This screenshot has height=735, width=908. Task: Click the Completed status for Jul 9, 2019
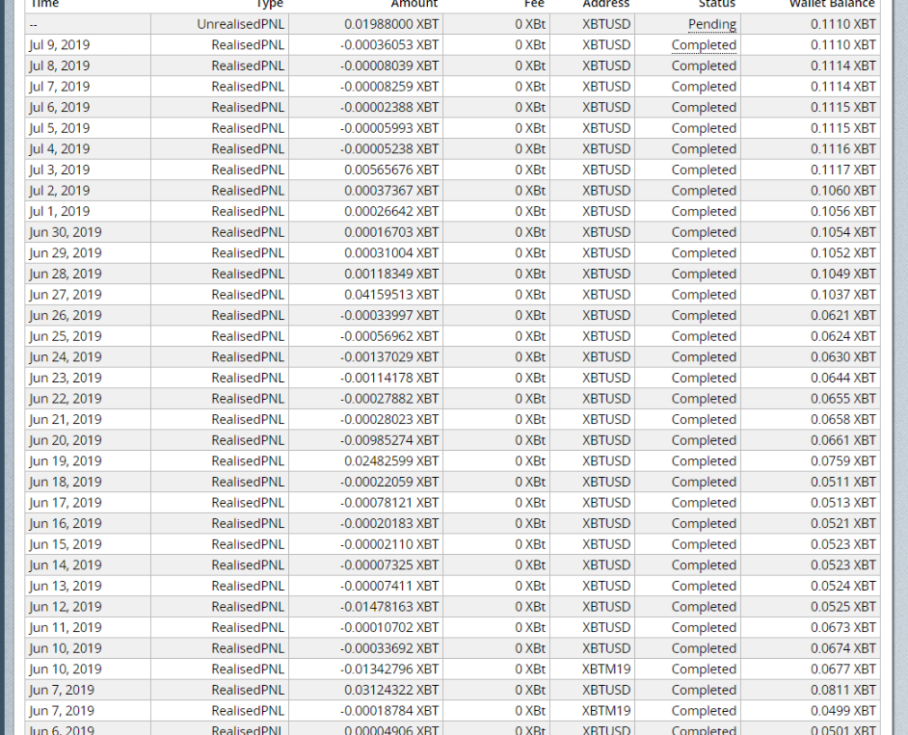click(x=704, y=45)
